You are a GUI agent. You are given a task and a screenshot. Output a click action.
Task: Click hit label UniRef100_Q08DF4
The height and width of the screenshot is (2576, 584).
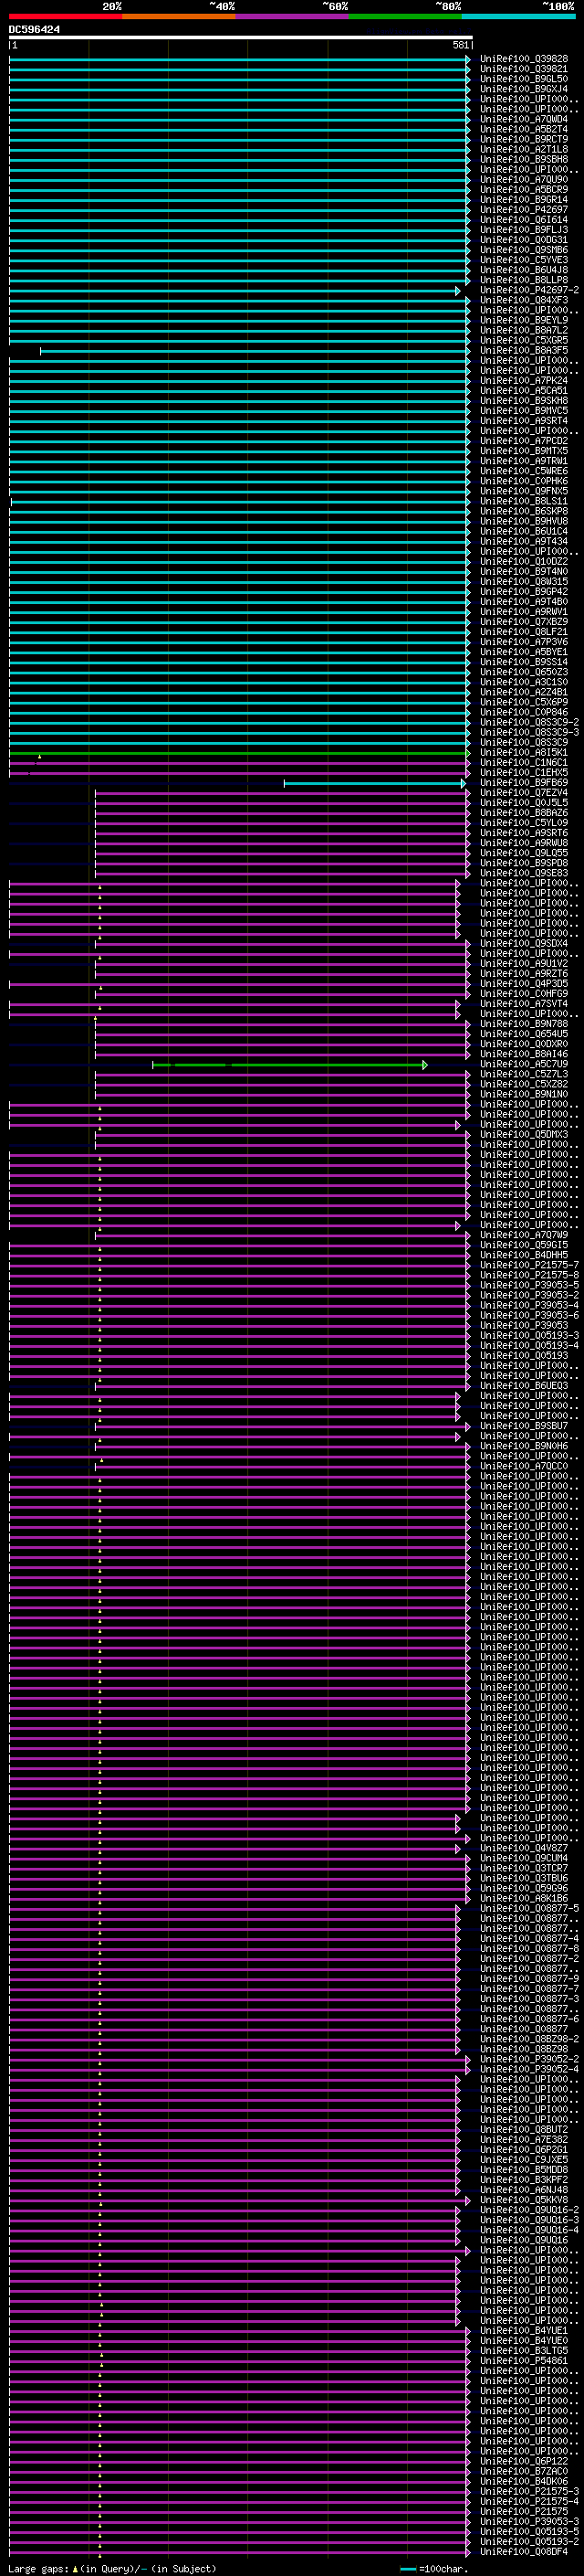pos(524,2553)
